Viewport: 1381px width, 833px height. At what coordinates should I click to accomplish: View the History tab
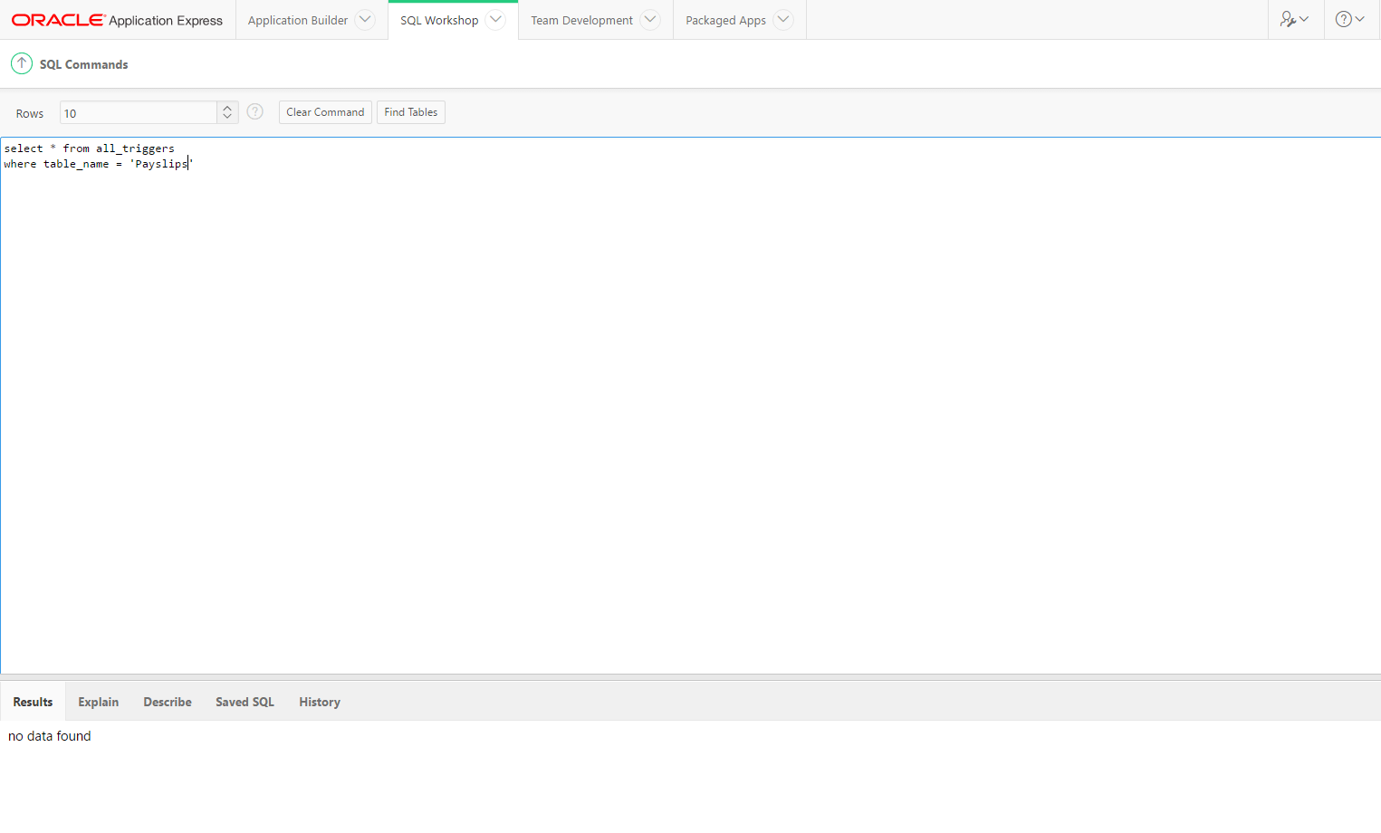[319, 702]
